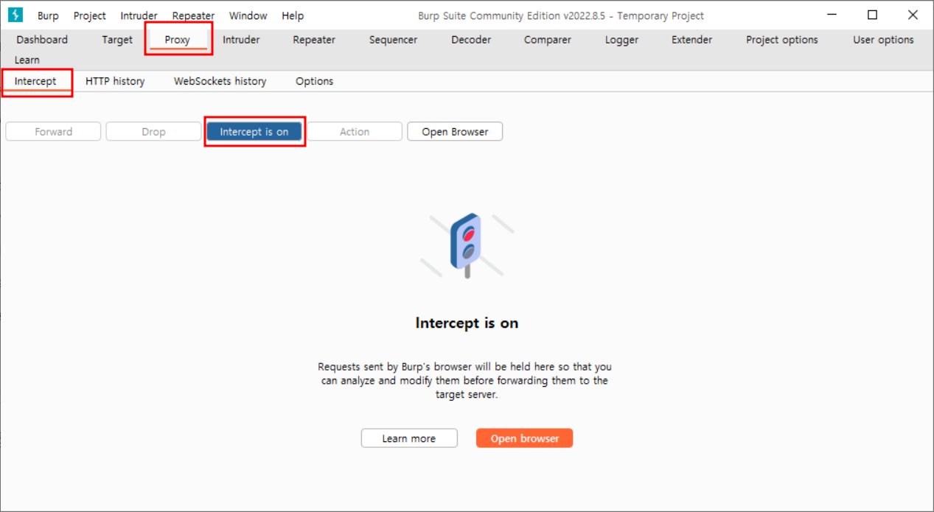Switch to User options tab
The width and height of the screenshot is (934, 512).
pyautogui.click(x=883, y=40)
